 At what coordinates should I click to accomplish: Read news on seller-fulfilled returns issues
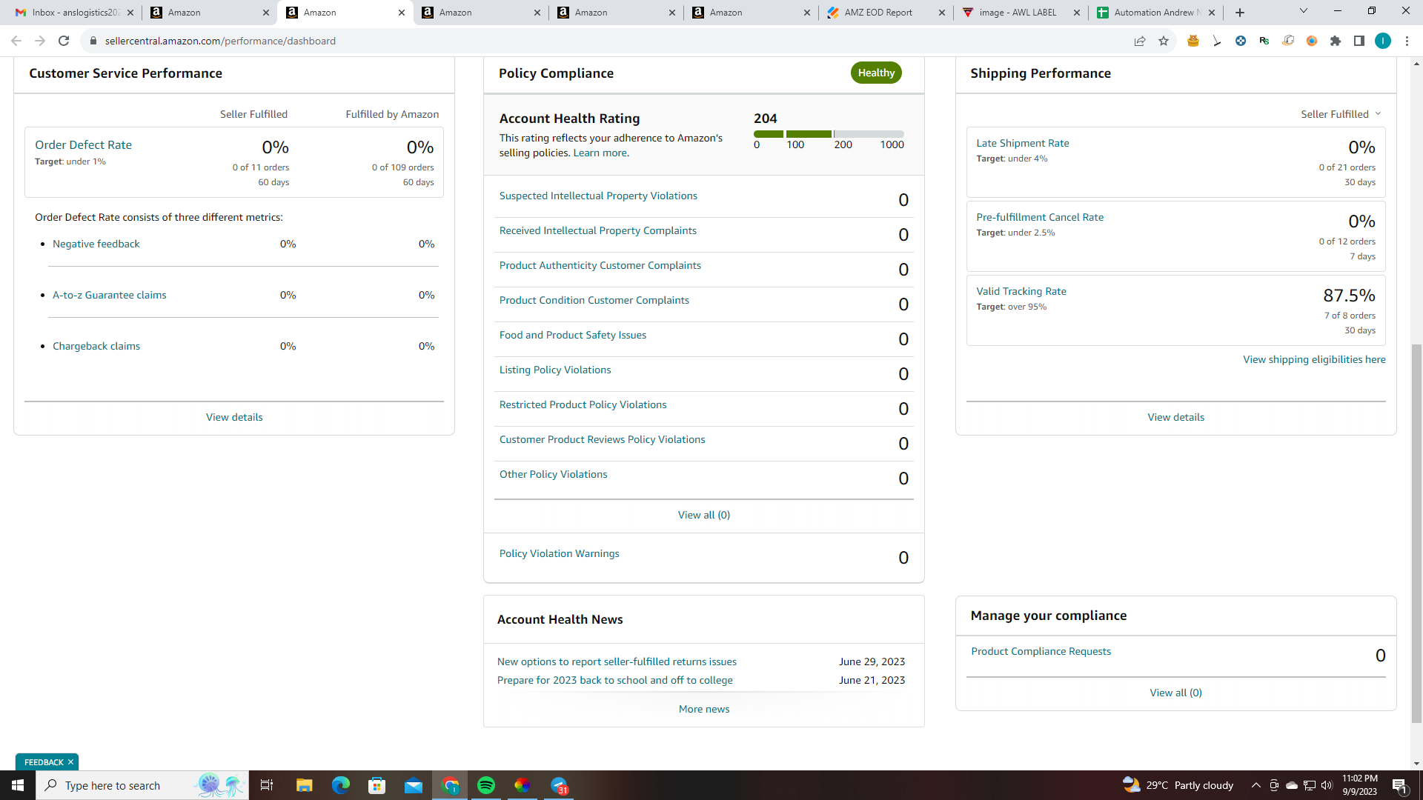pos(617,661)
